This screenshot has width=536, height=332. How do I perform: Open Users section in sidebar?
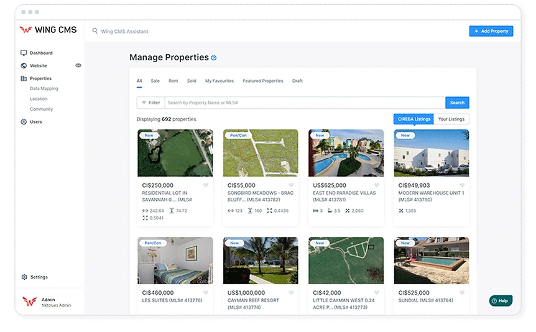coord(35,122)
